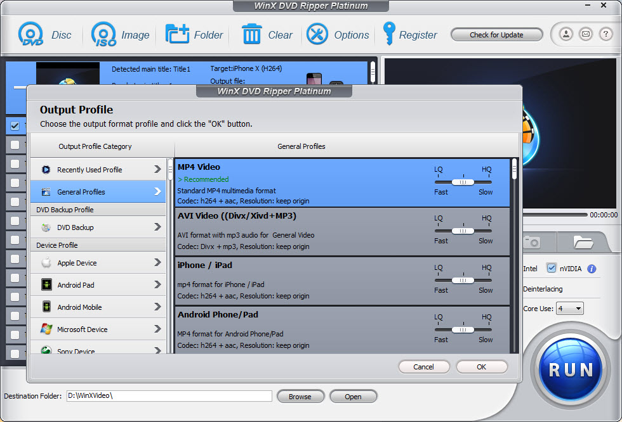622x422 pixels.
Task: Click the Register key icon
Action: pos(388,33)
